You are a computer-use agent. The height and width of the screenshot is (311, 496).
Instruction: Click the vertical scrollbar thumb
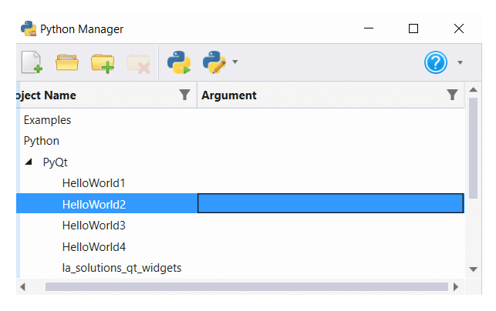coord(473,148)
